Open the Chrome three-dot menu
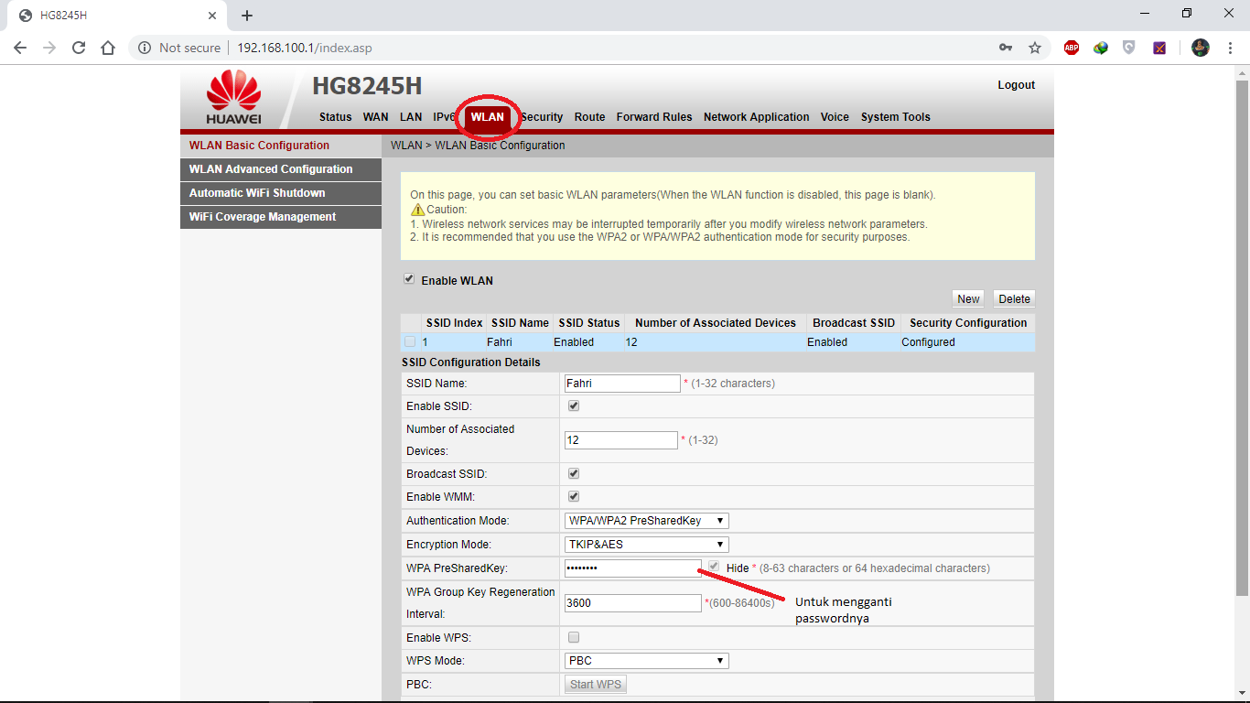1250x703 pixels. (1230, 48)
